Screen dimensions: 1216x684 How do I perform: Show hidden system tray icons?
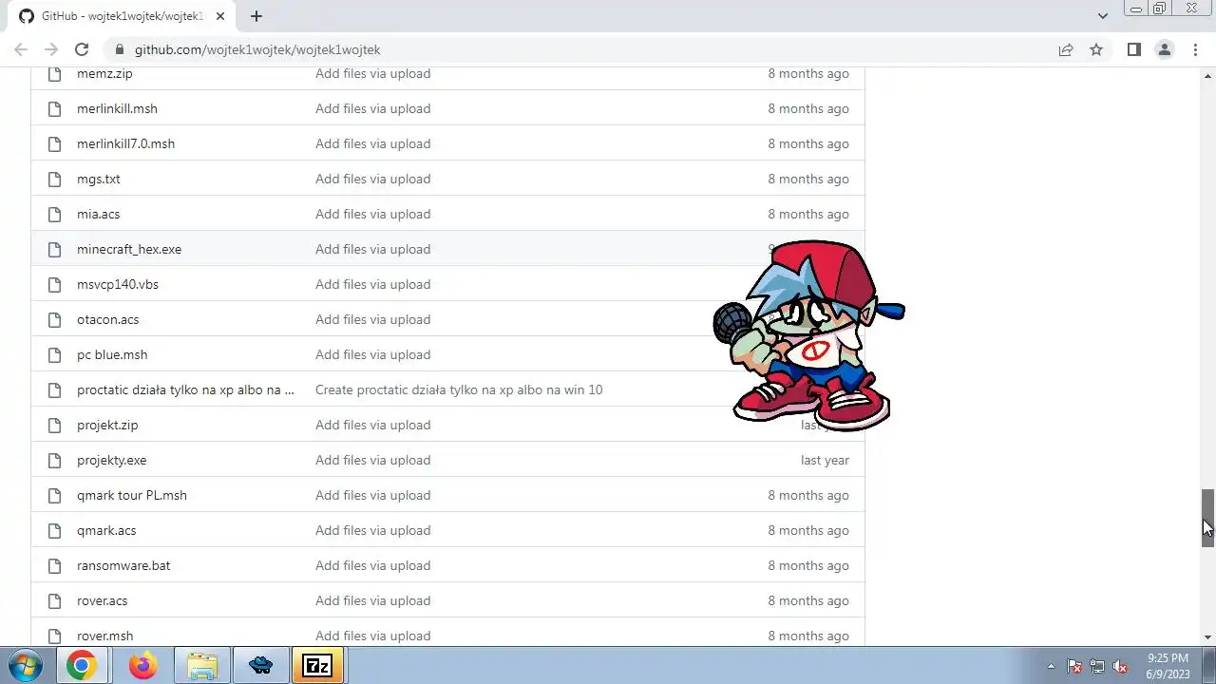tap(1051, 666)
